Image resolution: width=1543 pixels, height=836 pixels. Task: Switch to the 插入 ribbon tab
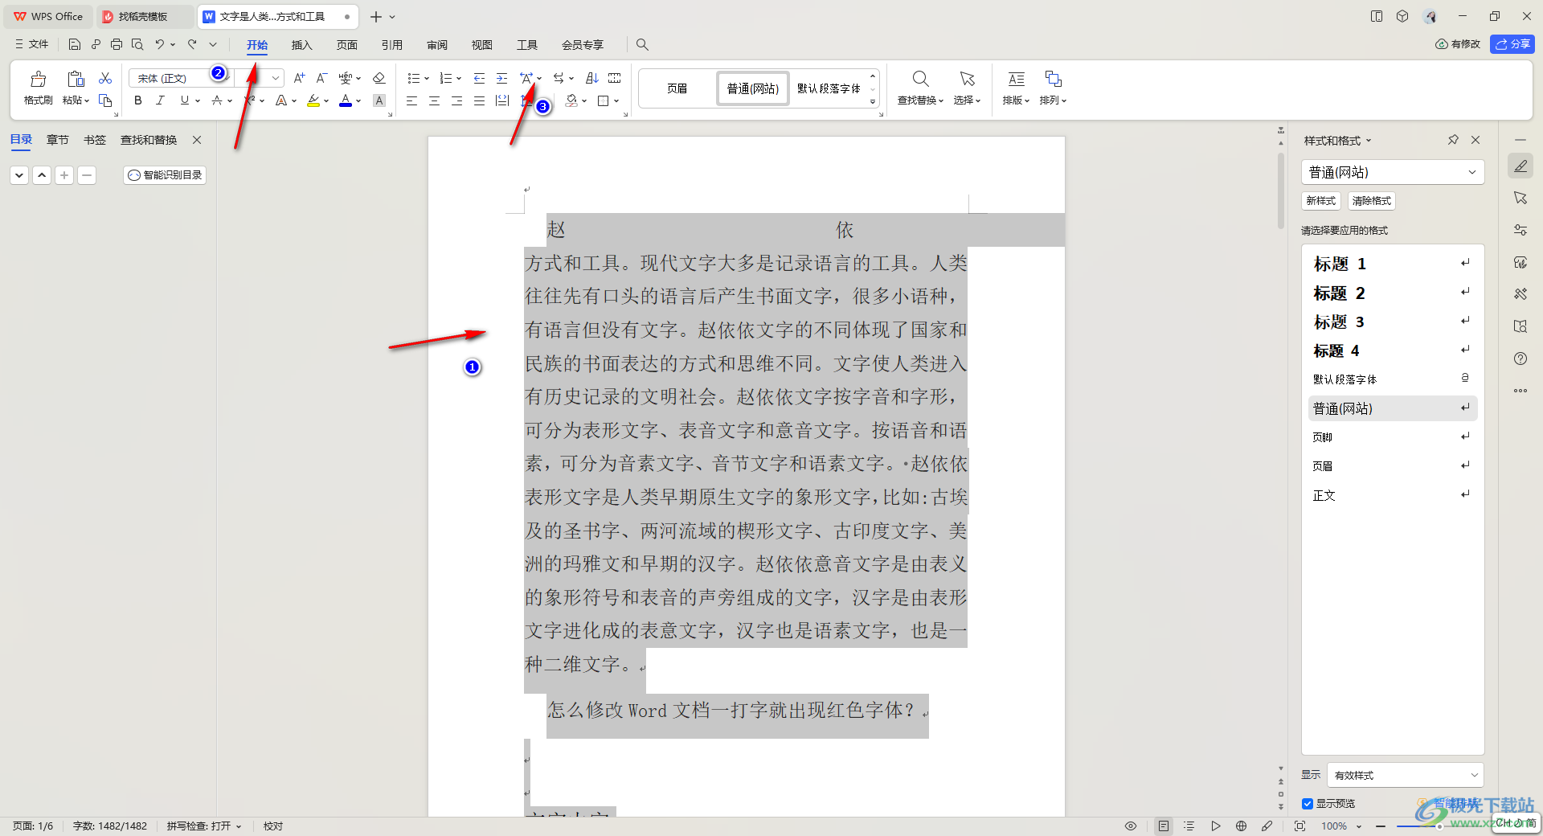[301, 45]
